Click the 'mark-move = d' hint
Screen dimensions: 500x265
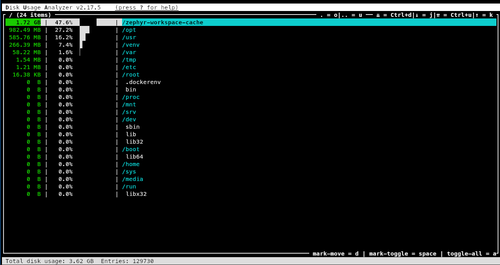[x=336, y=254]
